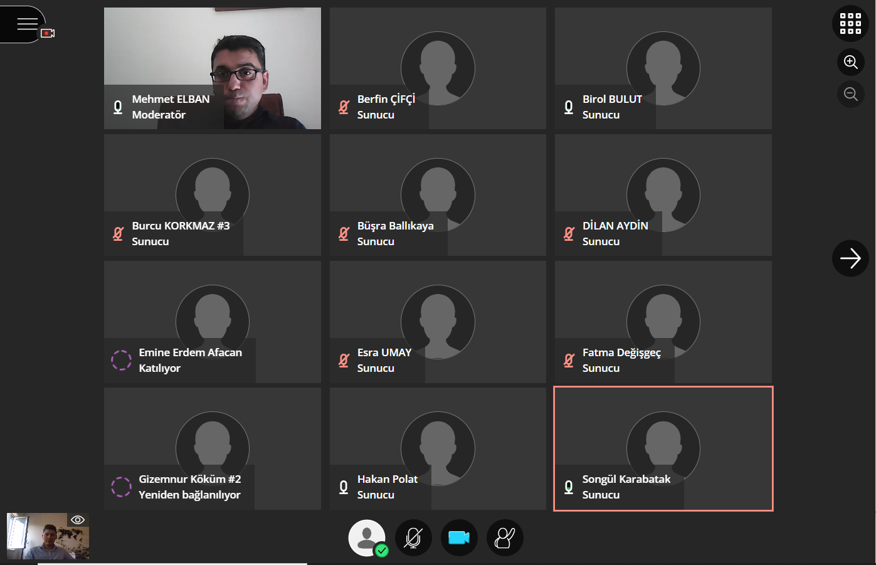876x565 pixels.
Task: Click my own video preview thumbnail
Action: (x=48, y=536)
